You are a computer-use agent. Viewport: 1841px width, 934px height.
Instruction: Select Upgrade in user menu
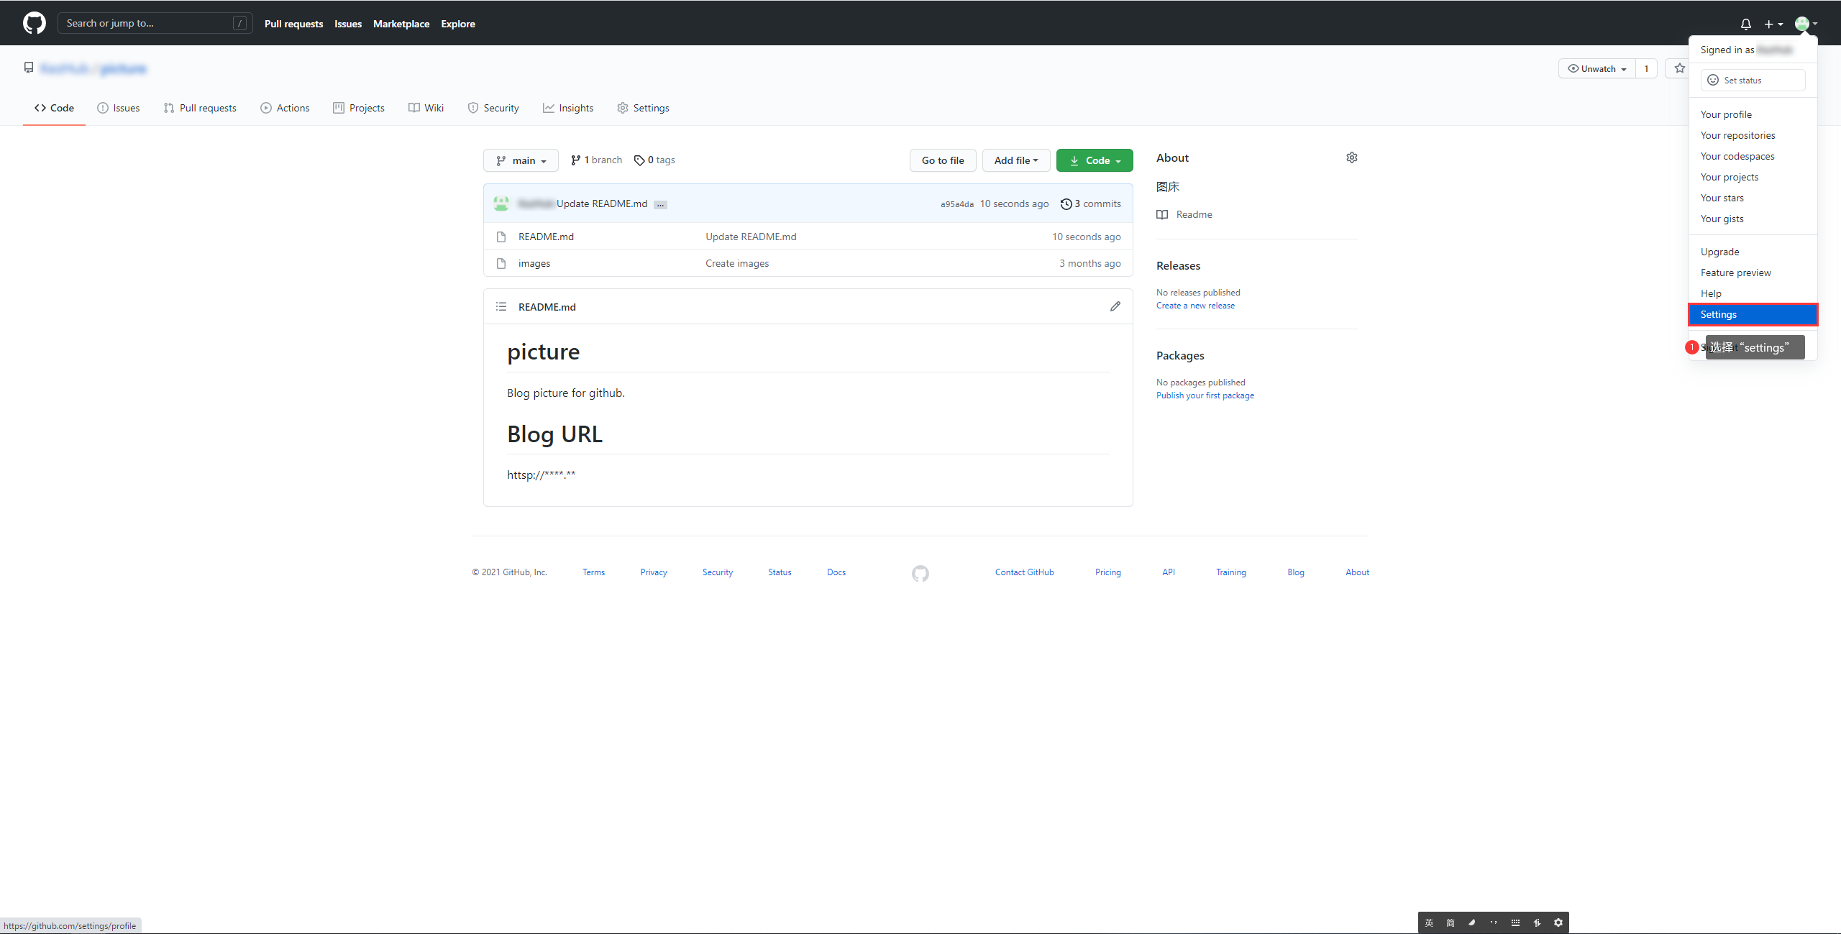click(x=1753, y=252)
